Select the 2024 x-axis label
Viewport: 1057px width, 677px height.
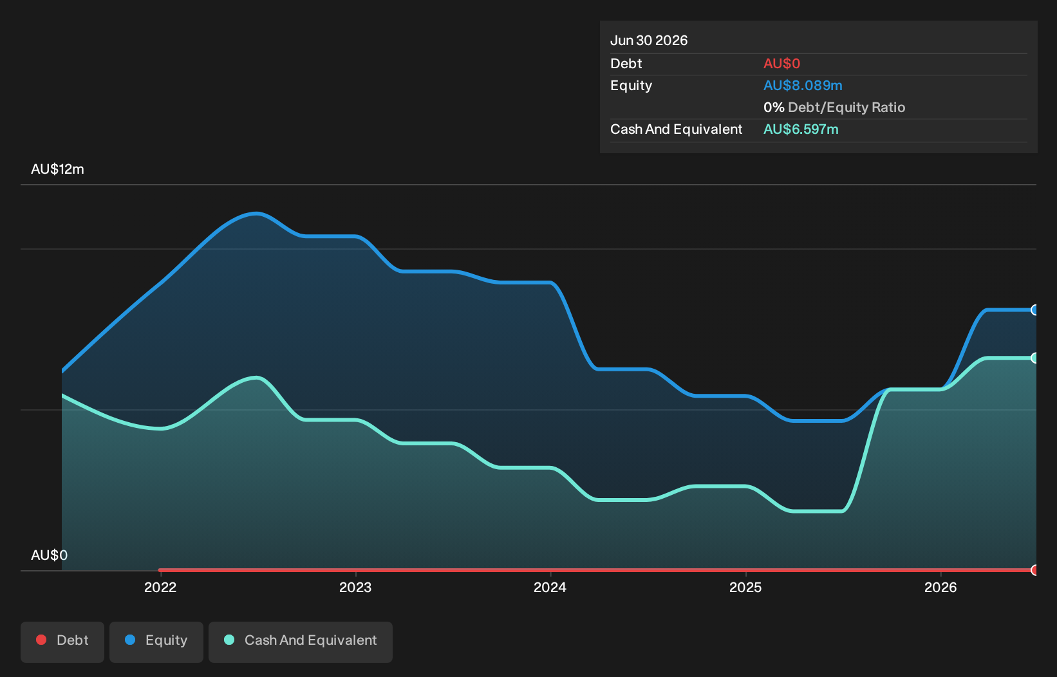(550, 588)
